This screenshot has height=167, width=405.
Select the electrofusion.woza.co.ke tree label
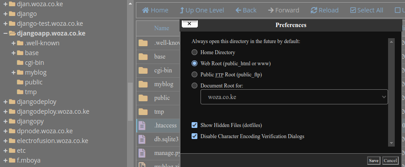53,141
